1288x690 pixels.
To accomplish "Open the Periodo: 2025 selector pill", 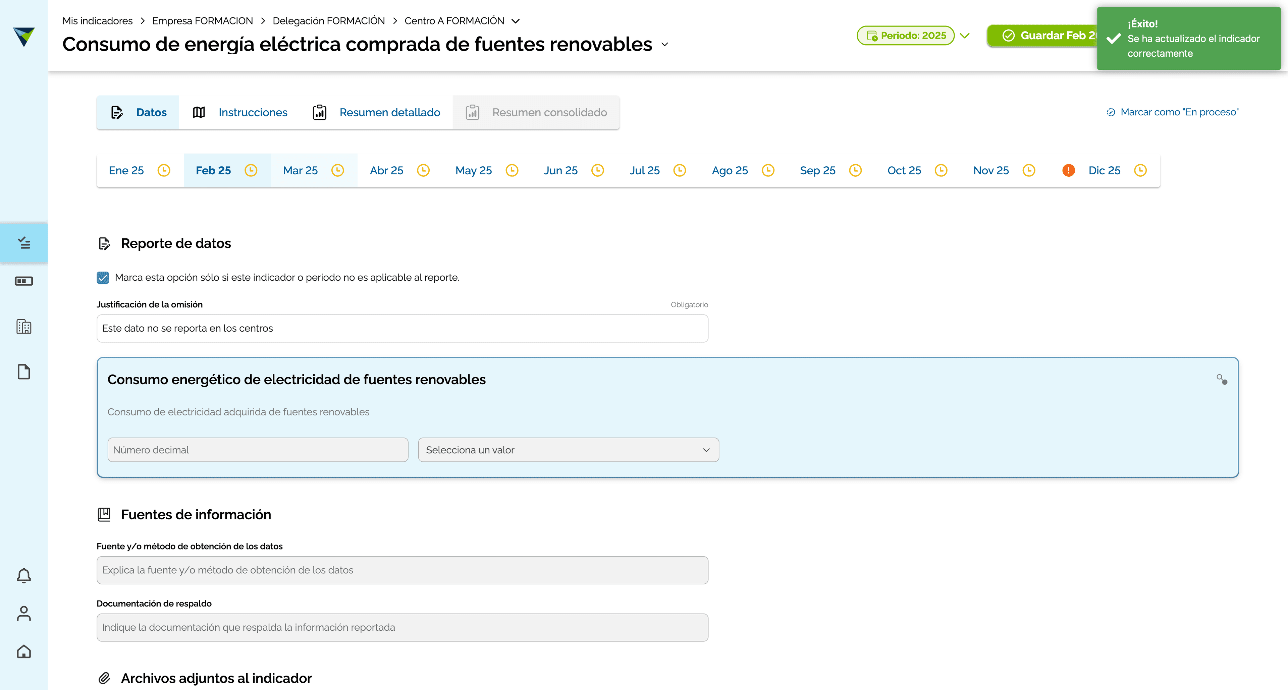I will point(906,36).
